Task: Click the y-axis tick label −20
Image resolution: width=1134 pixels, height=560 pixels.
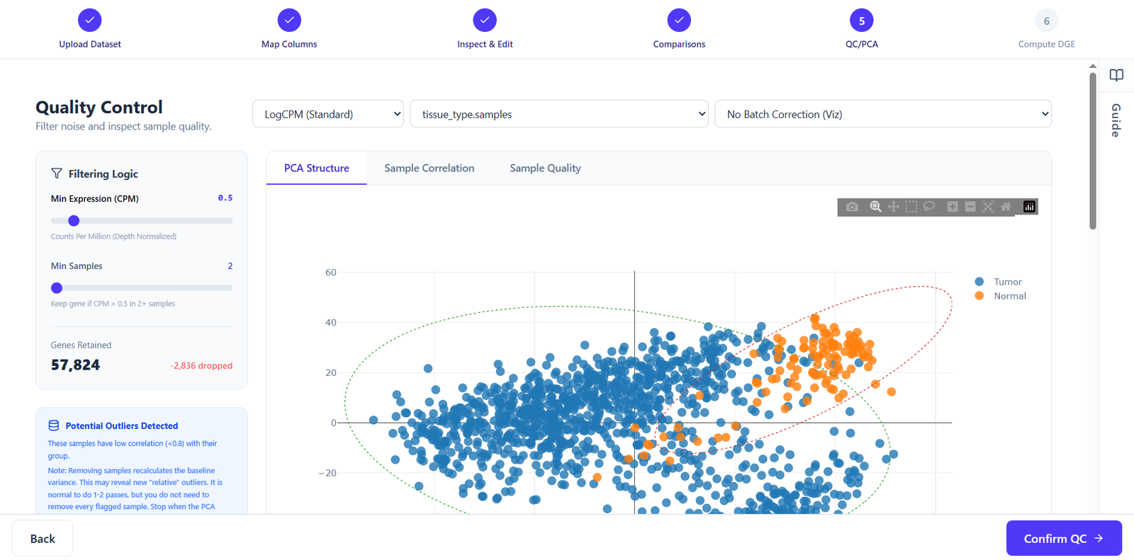Action: pyautogui.click(x=327, y=473)
